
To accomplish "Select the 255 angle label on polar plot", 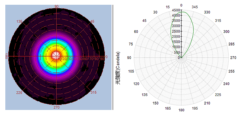I will 232,71.
